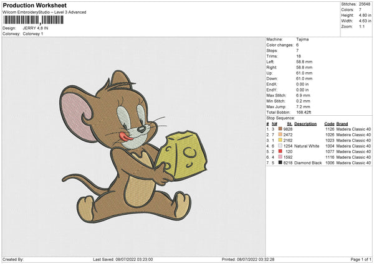374x264 pixels.
Task: Click the Left value 58.8 mm
Action: click(304, 62)
